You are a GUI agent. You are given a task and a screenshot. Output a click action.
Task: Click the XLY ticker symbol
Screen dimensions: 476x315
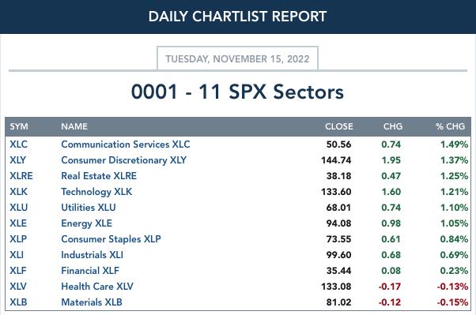click(18, 160)
